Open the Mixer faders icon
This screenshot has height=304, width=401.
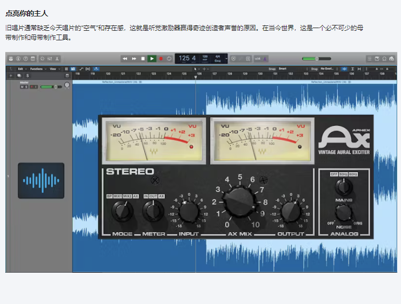click(50, 58)
